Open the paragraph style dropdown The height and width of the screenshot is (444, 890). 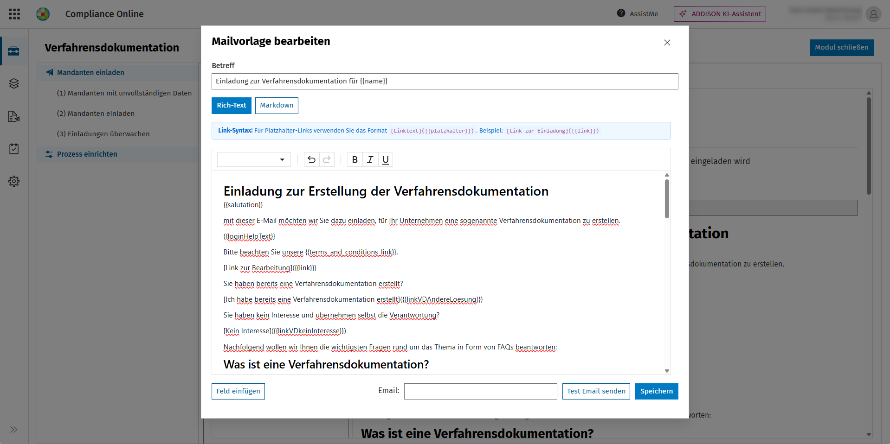point(254,159)
